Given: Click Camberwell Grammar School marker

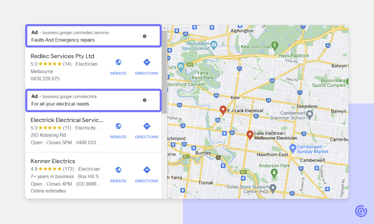Looking at the screenshot, I should tap(309, 115).
